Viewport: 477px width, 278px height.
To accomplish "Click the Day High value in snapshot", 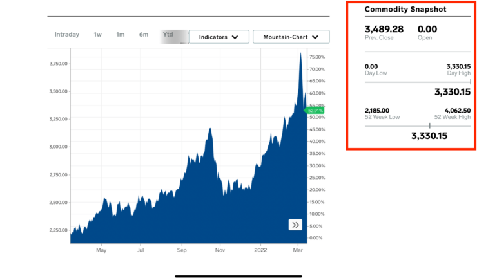I will [x=458, y=66].
